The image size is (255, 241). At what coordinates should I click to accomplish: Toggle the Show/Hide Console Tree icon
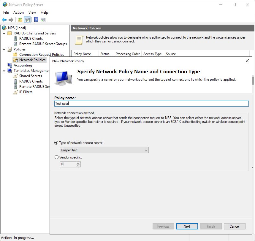point(27,20)
